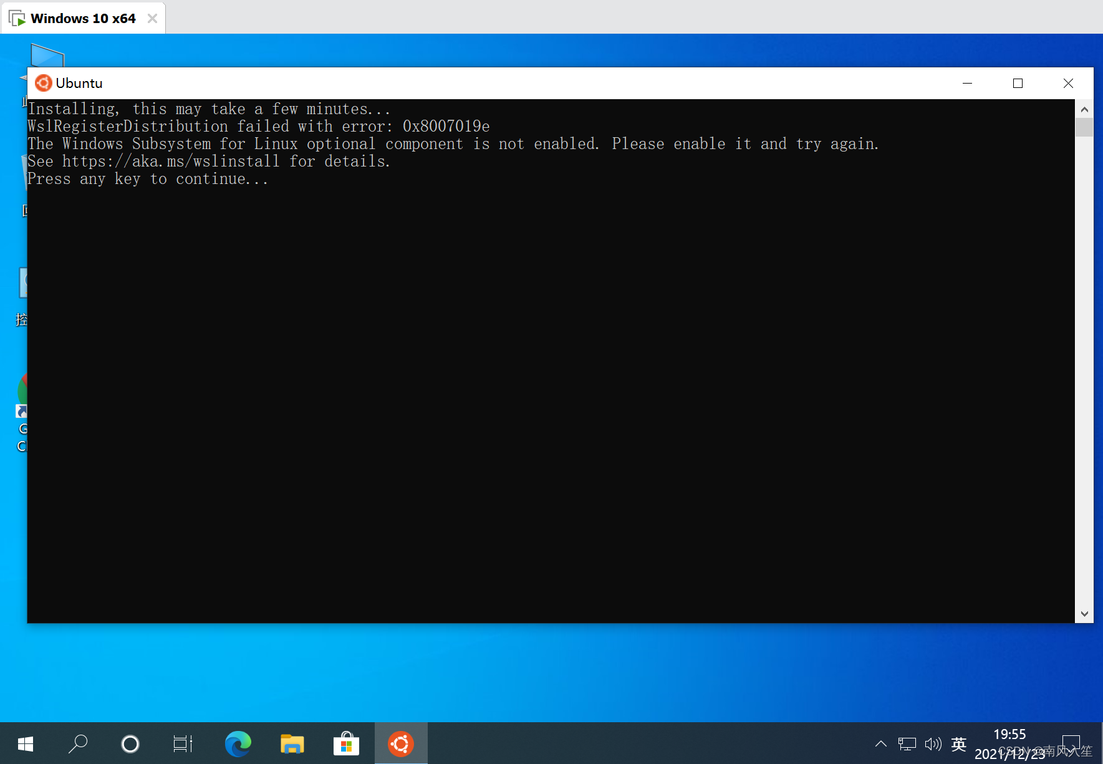Click the console scrollbar thumb
This screenshot has width=1103, height=764.
[x=1084, y=127]
